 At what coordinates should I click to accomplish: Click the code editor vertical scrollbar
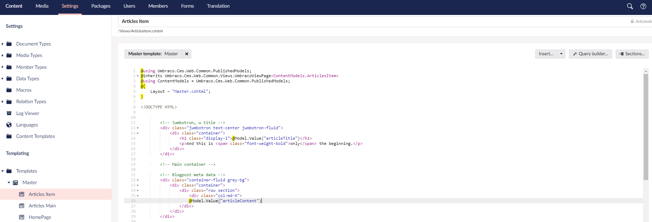tap(646, 127)
